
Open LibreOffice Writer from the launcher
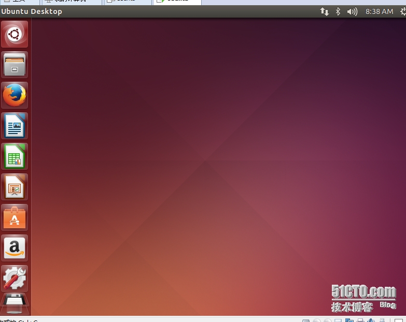15,126
